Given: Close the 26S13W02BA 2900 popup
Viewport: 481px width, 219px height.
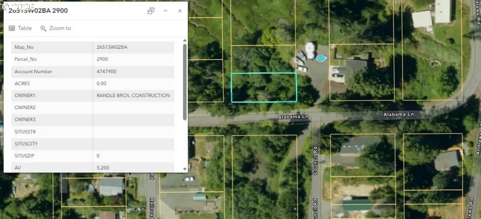Looking at the screenshot, I should [180, 11].
